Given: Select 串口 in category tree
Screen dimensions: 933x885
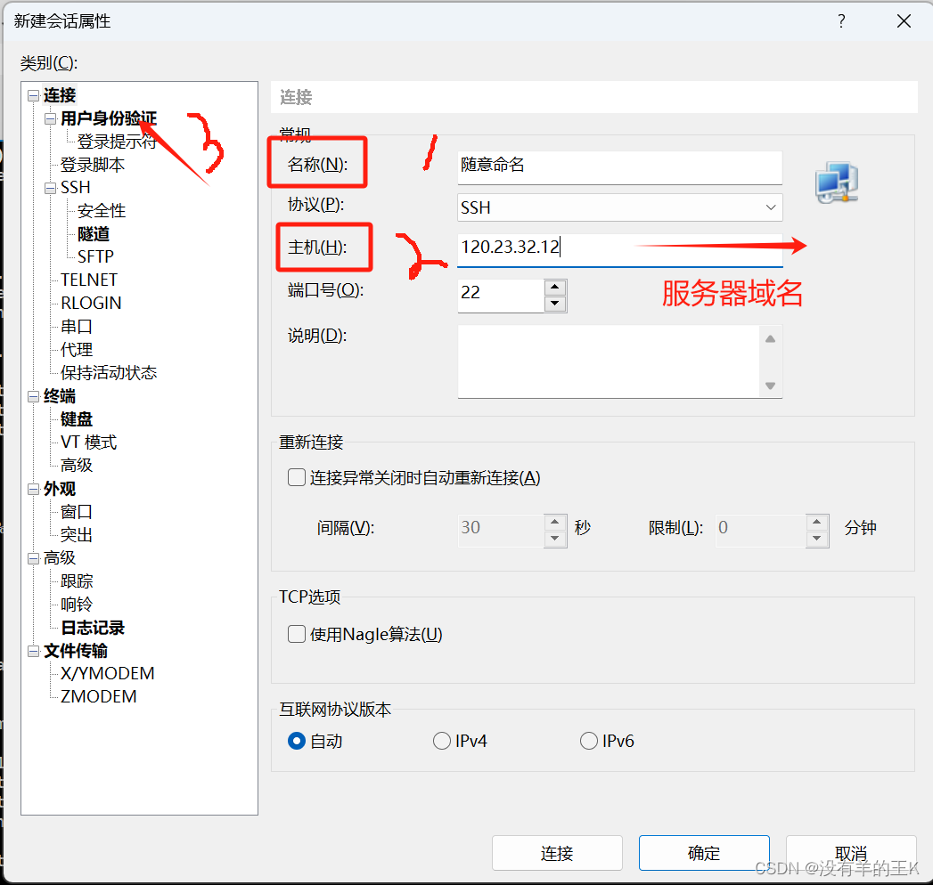Looking at the screenshot, I should click(76, 326).
